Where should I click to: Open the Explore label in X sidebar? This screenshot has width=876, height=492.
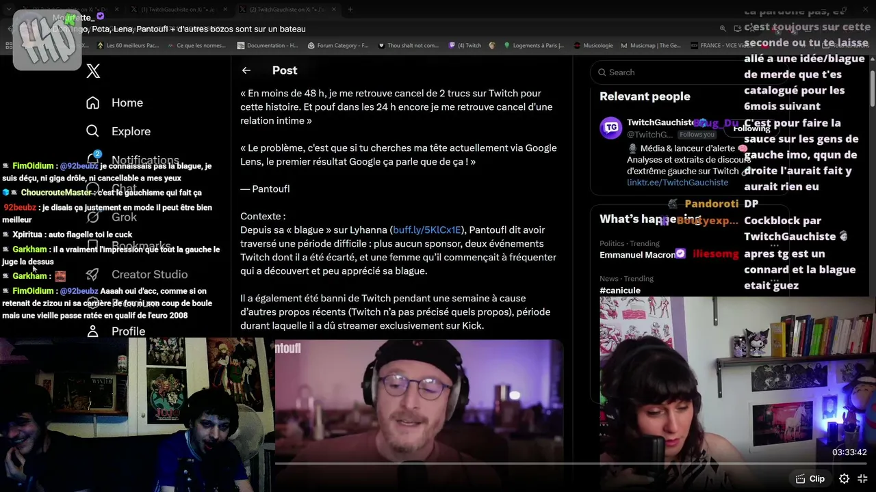coord(131,131)
